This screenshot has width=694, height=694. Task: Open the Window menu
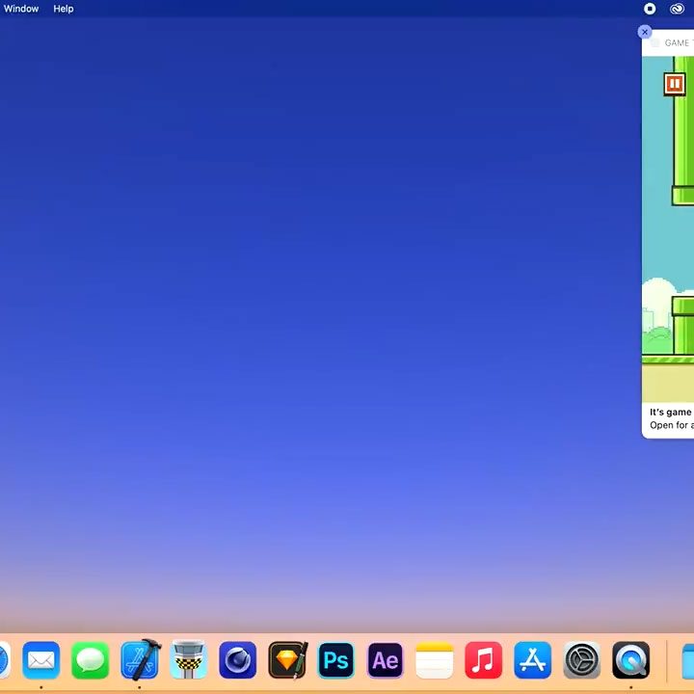pyautogui.click(x=21, y=9)
